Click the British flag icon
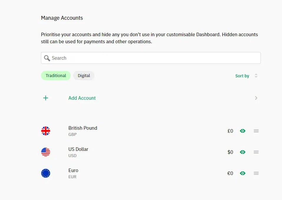282x200 pixels. tap(46, 131)
